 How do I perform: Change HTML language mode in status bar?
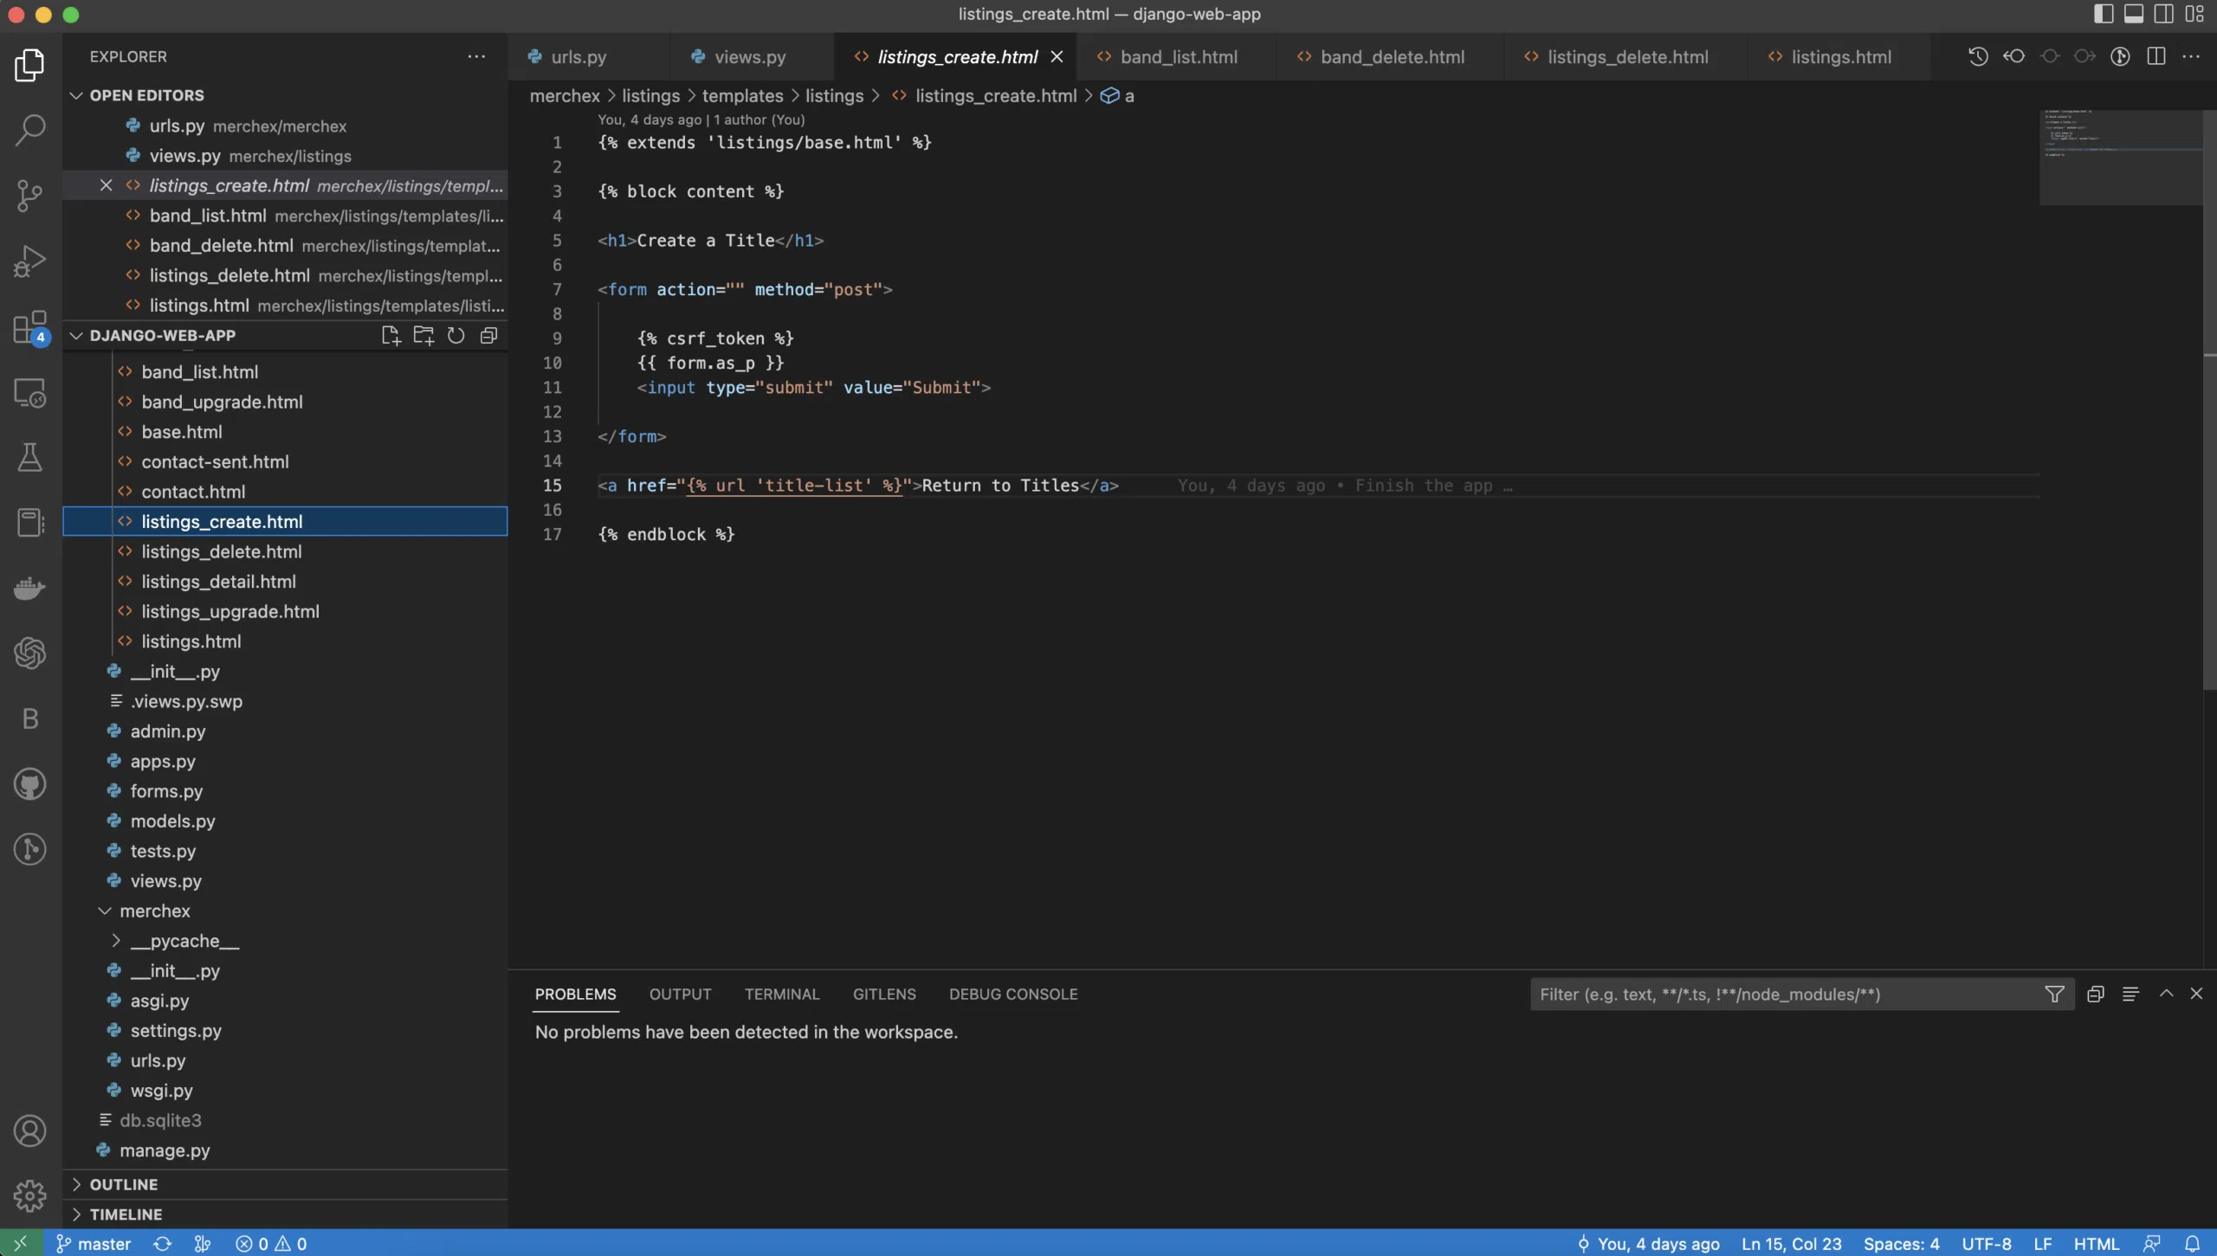point(2096,1244)
